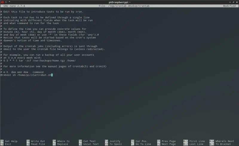The width and height of the screenshot is (239, 146).
Task: Click line "daemon's notion of time and timezones"
Action: (x=31, y=41)
